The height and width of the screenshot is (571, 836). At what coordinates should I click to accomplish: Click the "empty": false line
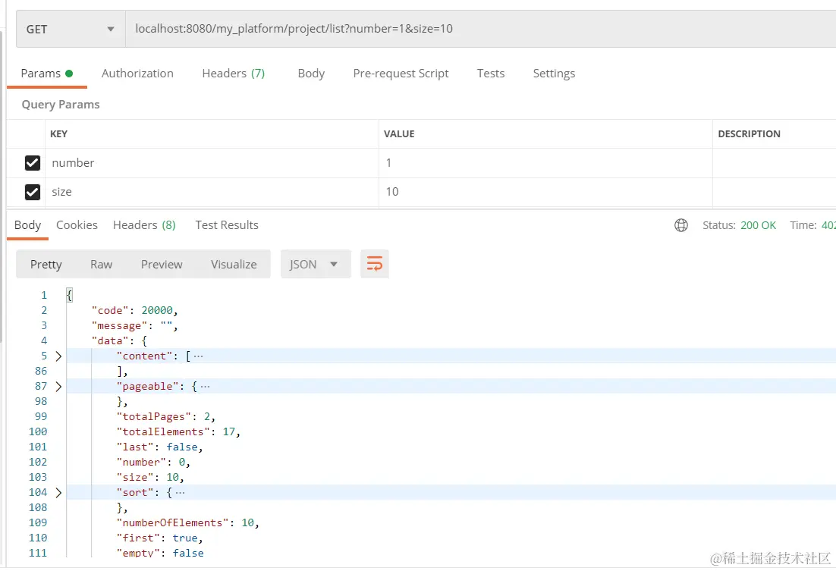point(160,553)
